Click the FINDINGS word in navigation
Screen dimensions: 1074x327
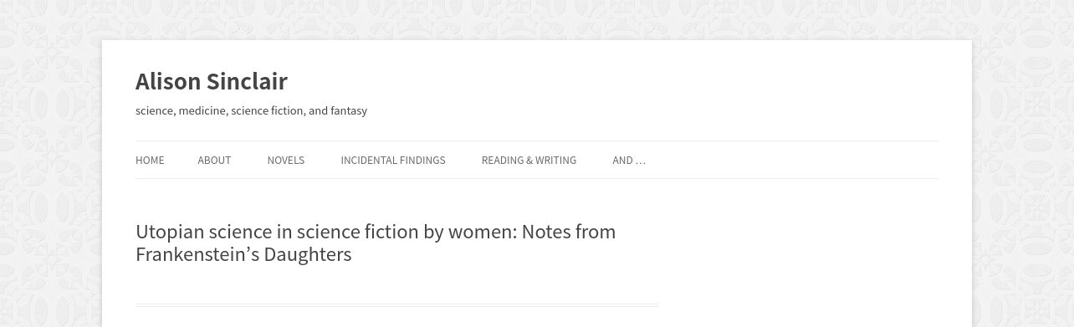(x=419, y=161)
